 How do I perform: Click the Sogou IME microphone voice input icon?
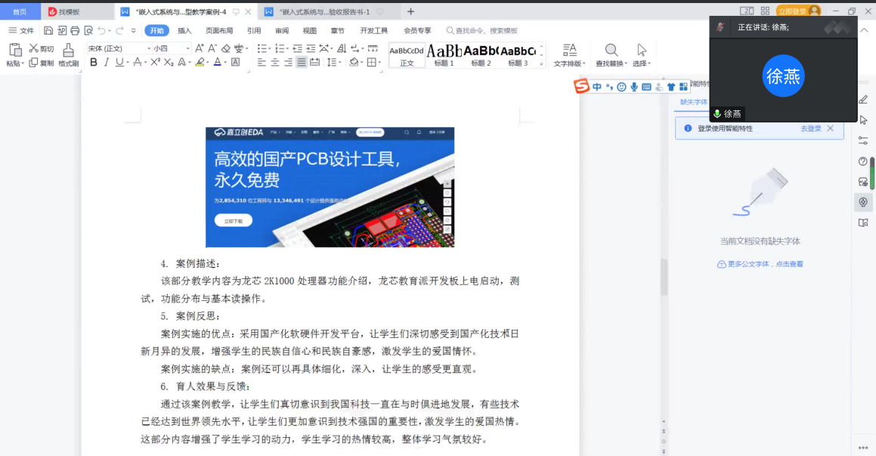[x=634, y=87]
